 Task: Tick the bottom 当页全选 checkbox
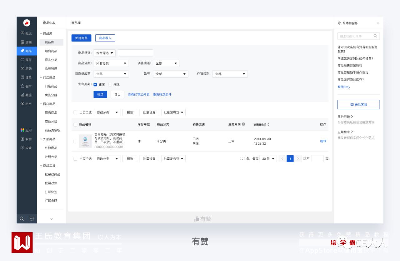(75, 159)
